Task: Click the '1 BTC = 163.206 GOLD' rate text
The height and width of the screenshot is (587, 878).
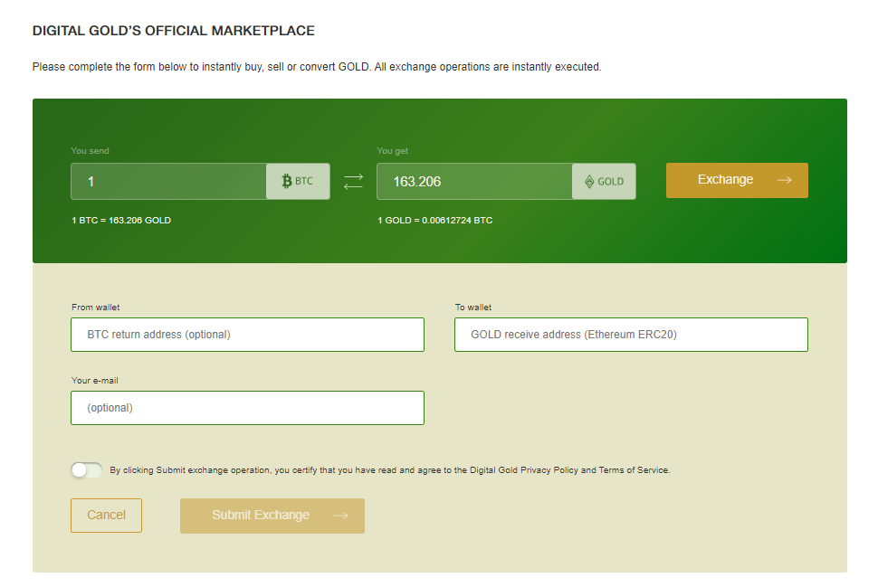Action: click(121, 221)
